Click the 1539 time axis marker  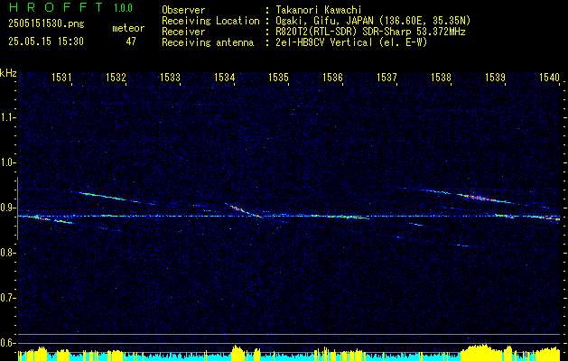click(495, 77)
